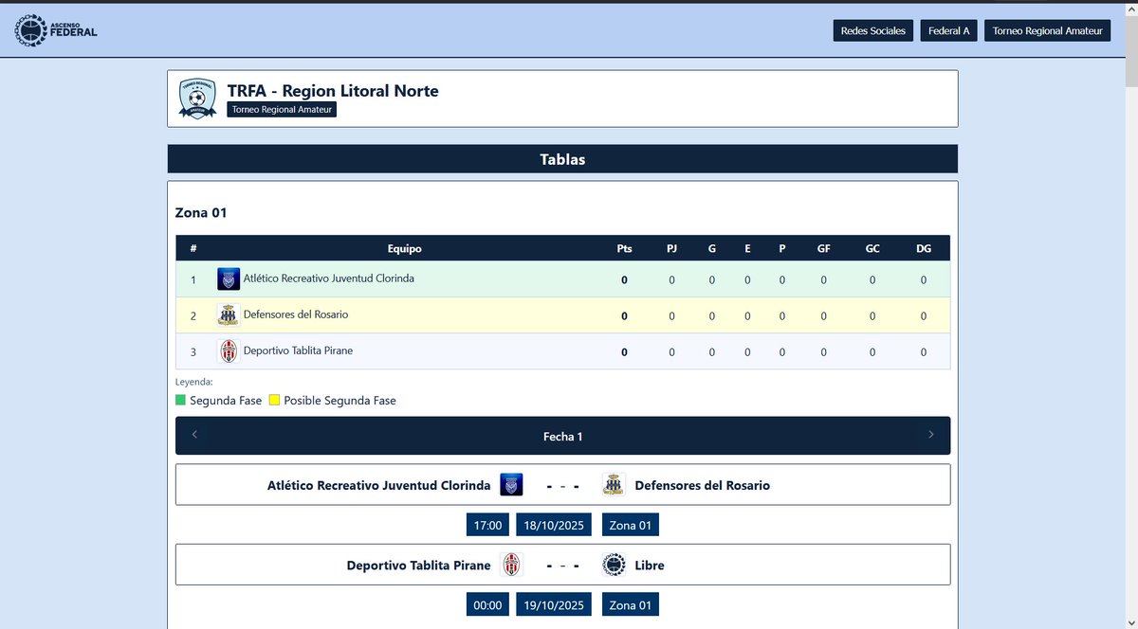Click Juventud Clorinda crest in Fecha 1 match

coord(511,484)
